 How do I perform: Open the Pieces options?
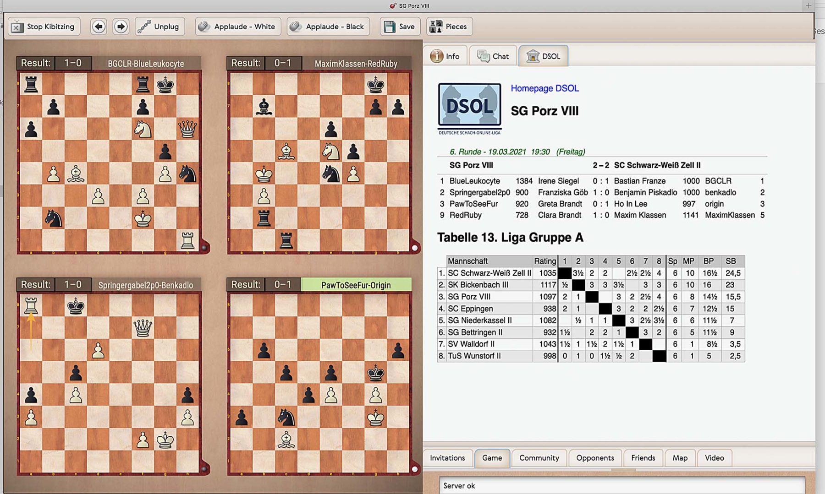pyautogui.click(x=448, y=27)
